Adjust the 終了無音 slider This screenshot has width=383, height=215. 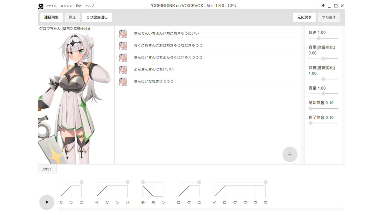coord(323,123)
